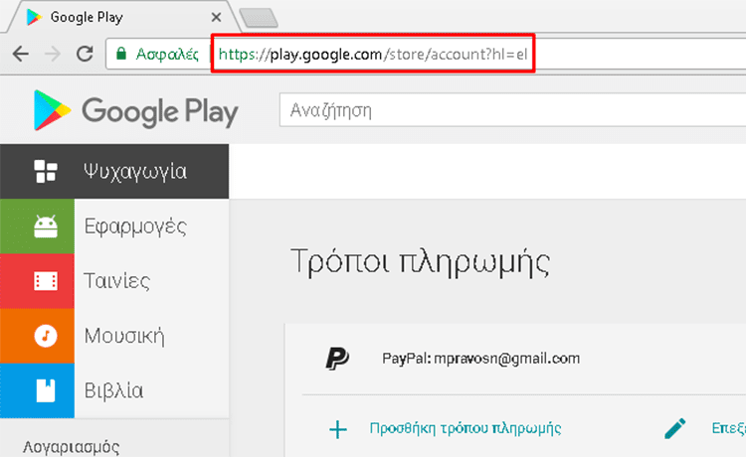
Task: Select the PayPal mpravosn@gmail.com entry
Action: [480, 359]
